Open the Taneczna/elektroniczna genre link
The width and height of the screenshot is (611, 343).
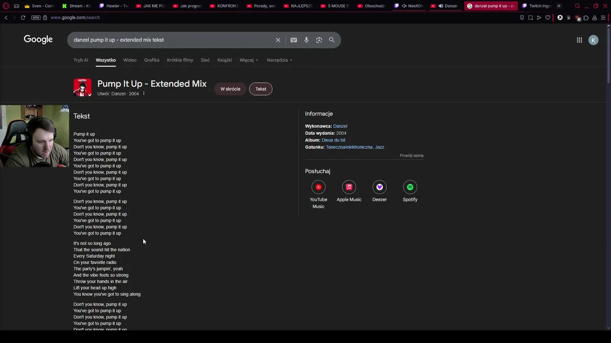[x=349, y=147]
